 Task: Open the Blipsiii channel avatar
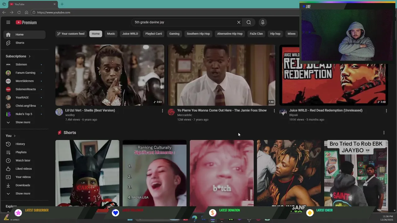(283, 112)
